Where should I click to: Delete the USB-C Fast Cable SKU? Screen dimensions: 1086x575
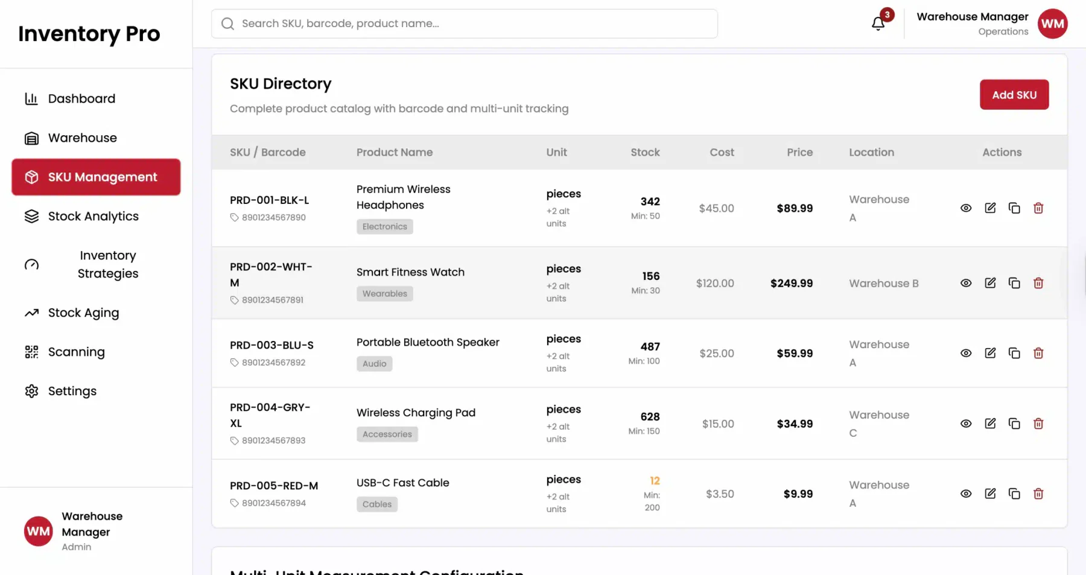click(1038, 494)
